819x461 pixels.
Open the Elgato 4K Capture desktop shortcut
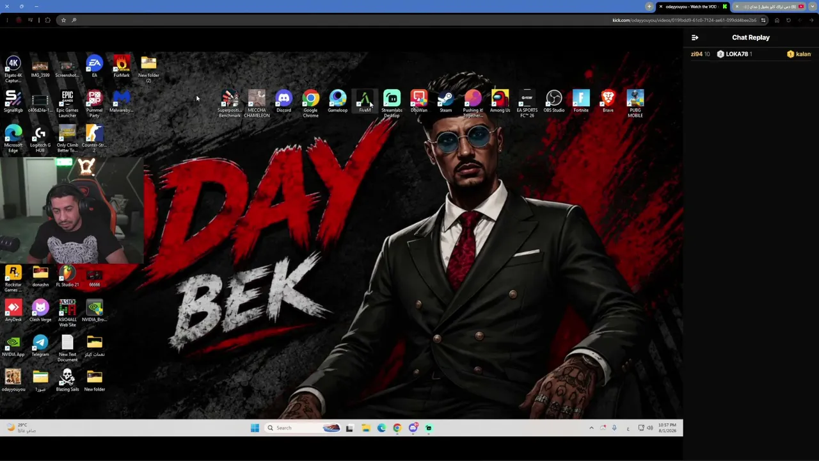click(13, 69)
